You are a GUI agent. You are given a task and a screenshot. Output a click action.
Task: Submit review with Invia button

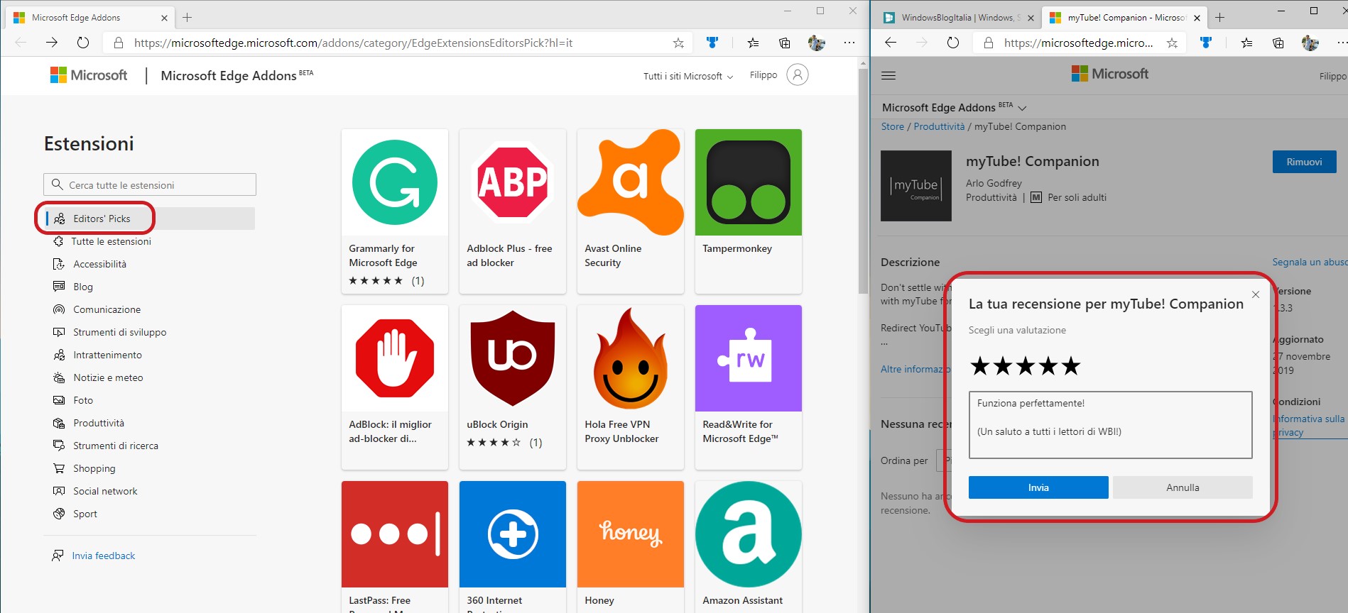pos(1038,487)
